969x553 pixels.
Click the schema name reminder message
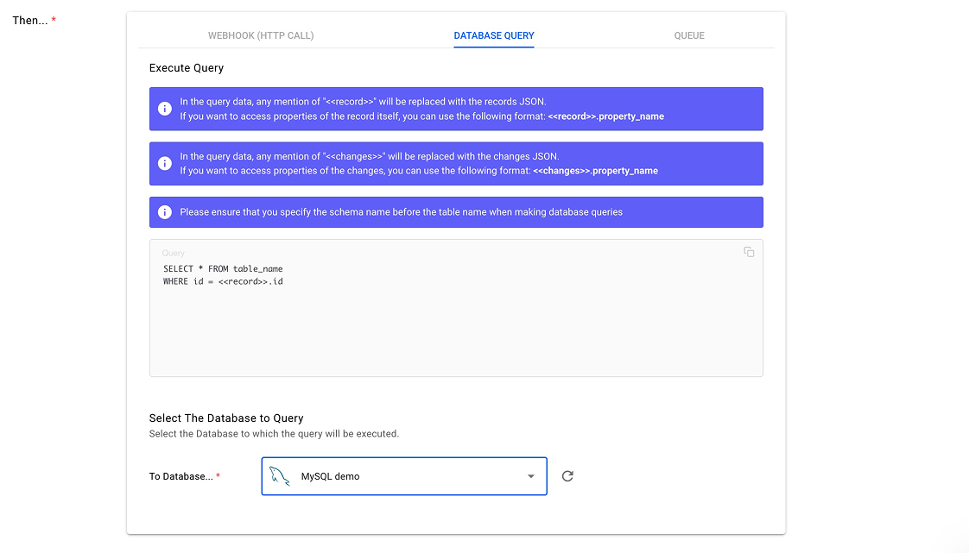pyautogui.click(x=401, y=212)
